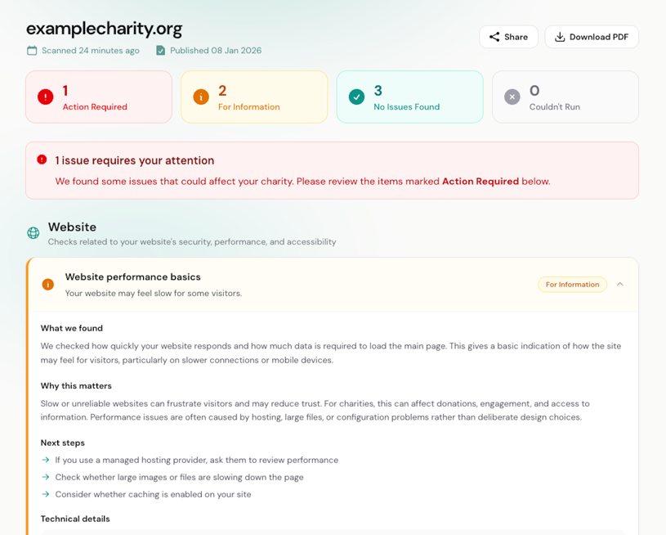Image resolution: width=666 pixels, height=535 pixels.
Task: Select the Couldn't Run summary card
Action: click(x=565, y=97)
